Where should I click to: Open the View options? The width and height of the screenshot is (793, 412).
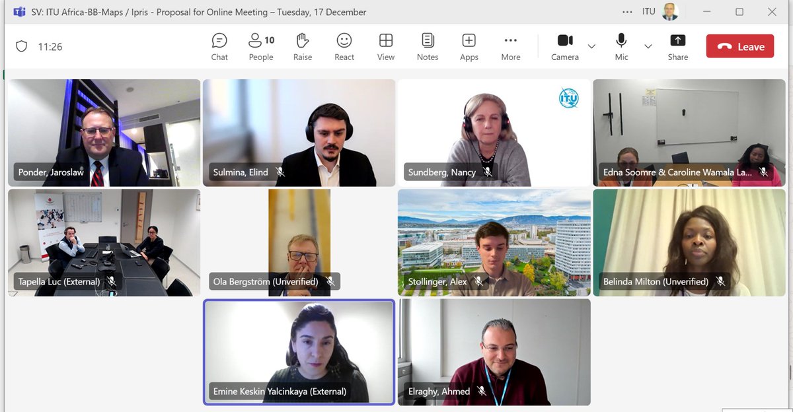click(x=385, y=46)
